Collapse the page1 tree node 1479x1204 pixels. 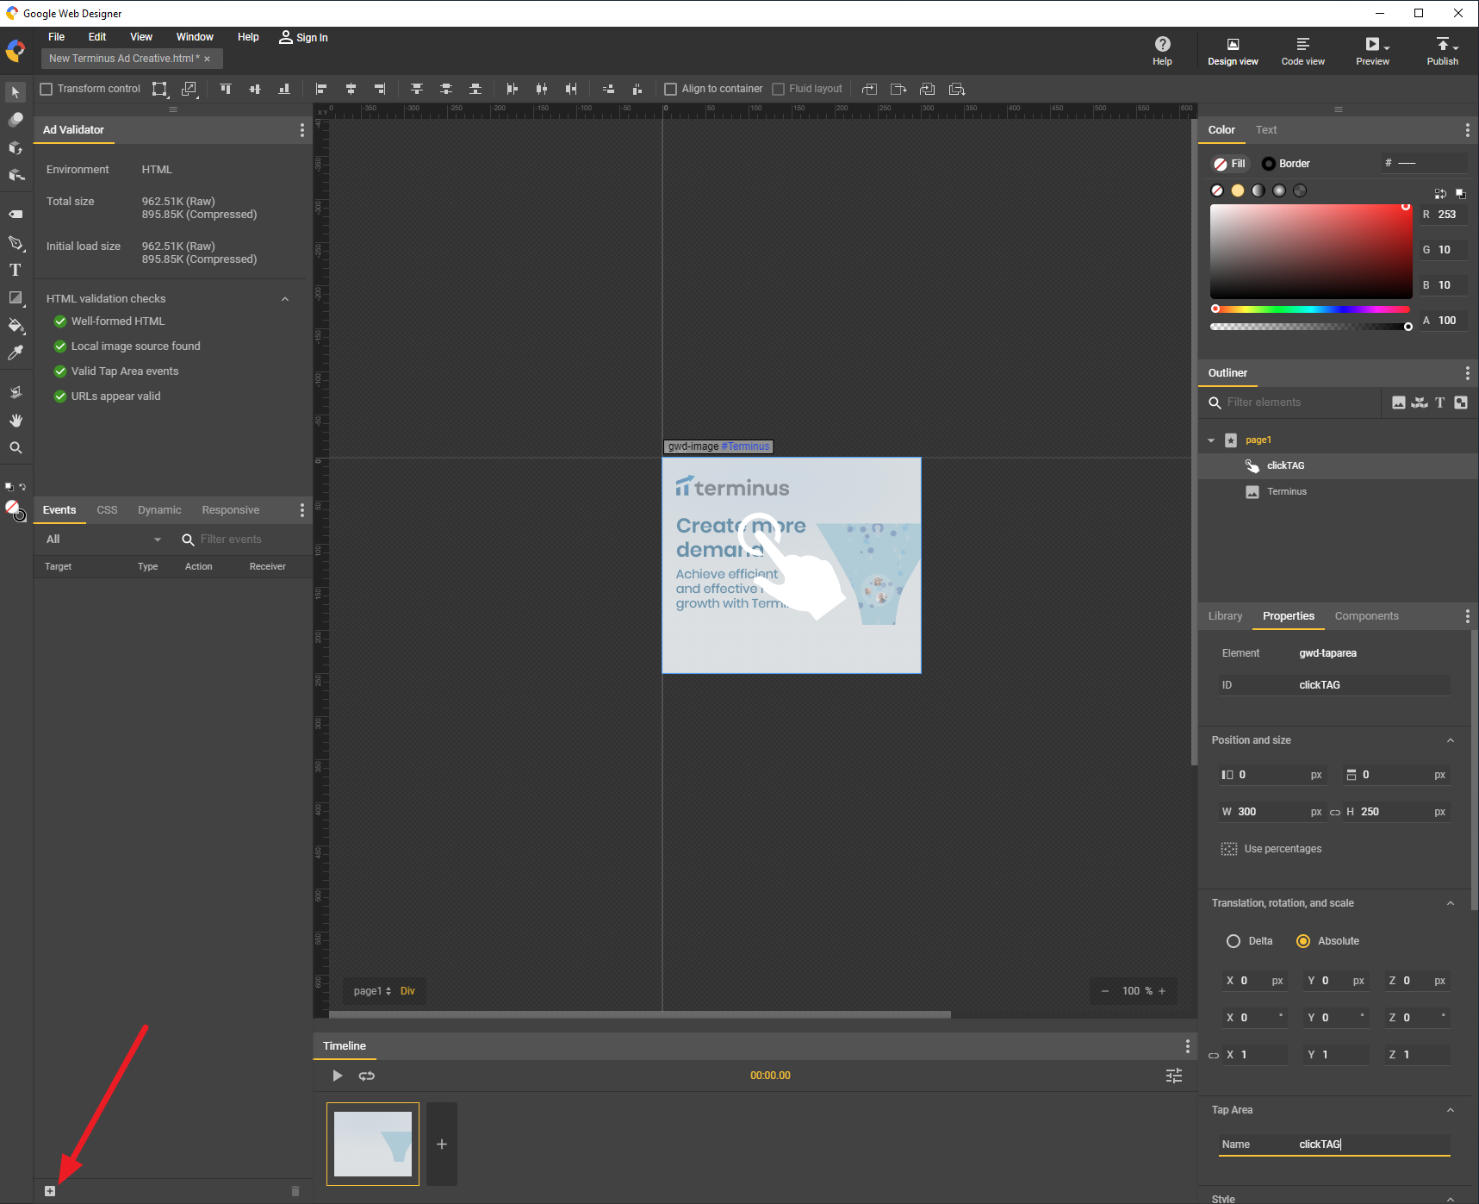(x=1211, y=440)
